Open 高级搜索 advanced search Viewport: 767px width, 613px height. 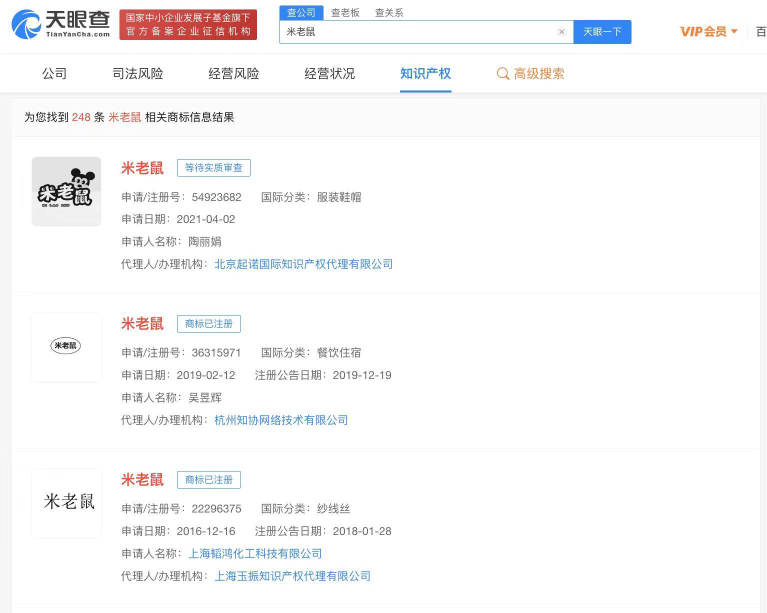tap(530, 73)
